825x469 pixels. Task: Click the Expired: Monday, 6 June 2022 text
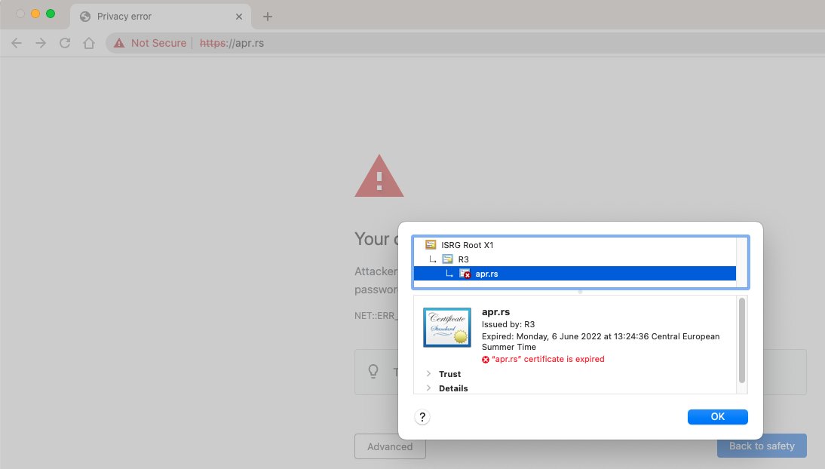point(601,342)
